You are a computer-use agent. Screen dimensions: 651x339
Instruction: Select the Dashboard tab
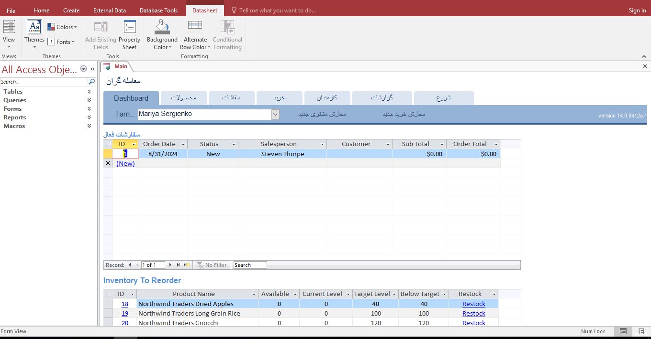pos(131,98)
